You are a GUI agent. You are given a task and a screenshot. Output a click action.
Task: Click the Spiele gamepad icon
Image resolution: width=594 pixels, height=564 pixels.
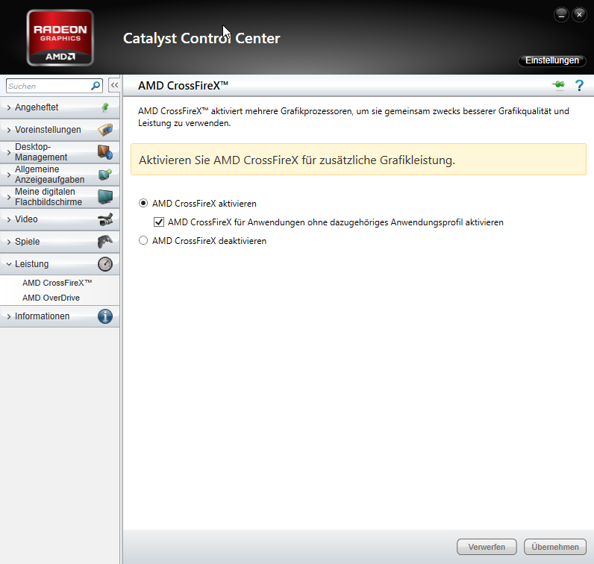105,242
